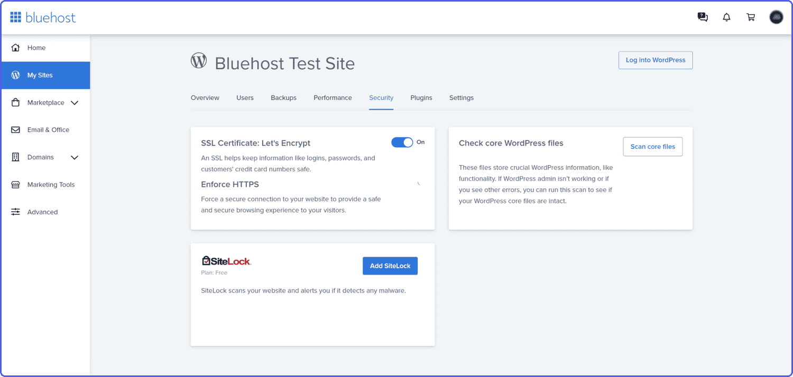
Task: Click the Enforce HTTPS loading spinner
Action: [419, 184]
